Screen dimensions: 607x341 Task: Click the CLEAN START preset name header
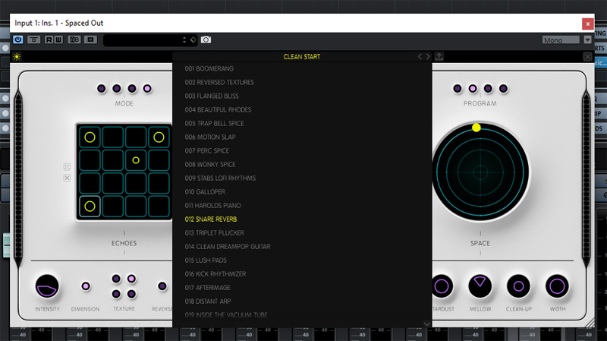[x=302, y=56]
